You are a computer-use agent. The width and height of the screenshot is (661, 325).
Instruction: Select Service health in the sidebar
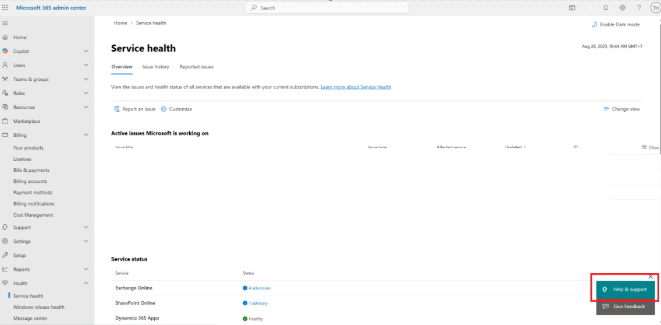pyautogui.click(x=29, y=296)
